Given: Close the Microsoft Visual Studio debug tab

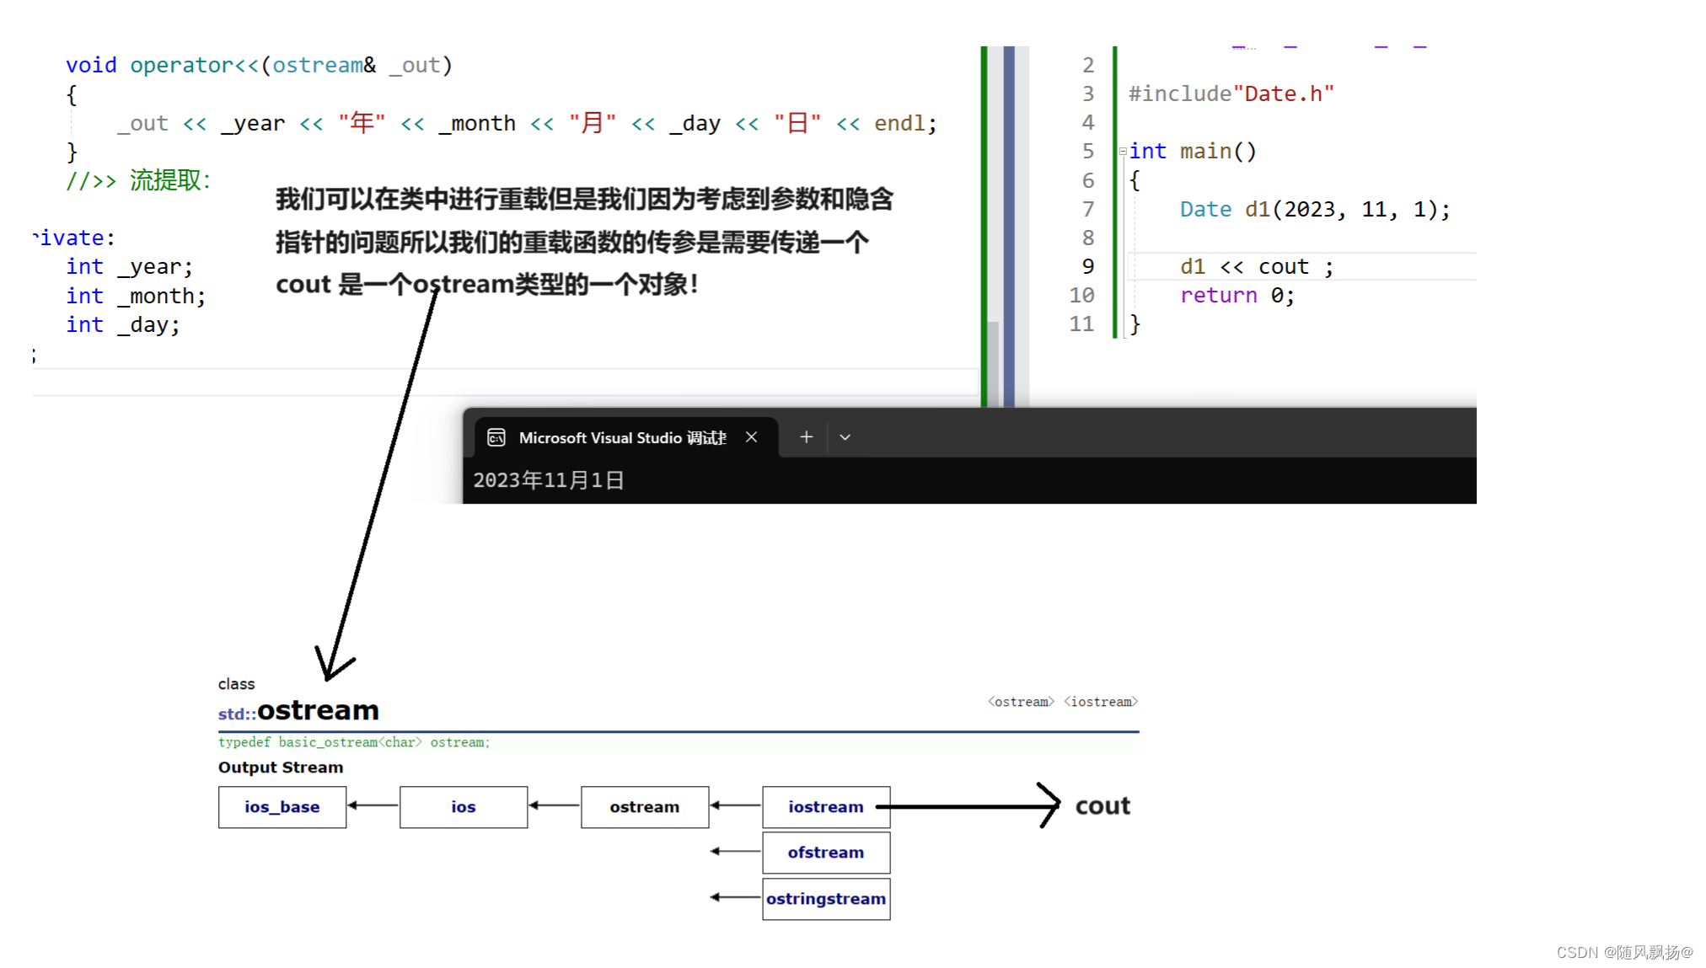Looking at the screenshot, I should [751, 437].
